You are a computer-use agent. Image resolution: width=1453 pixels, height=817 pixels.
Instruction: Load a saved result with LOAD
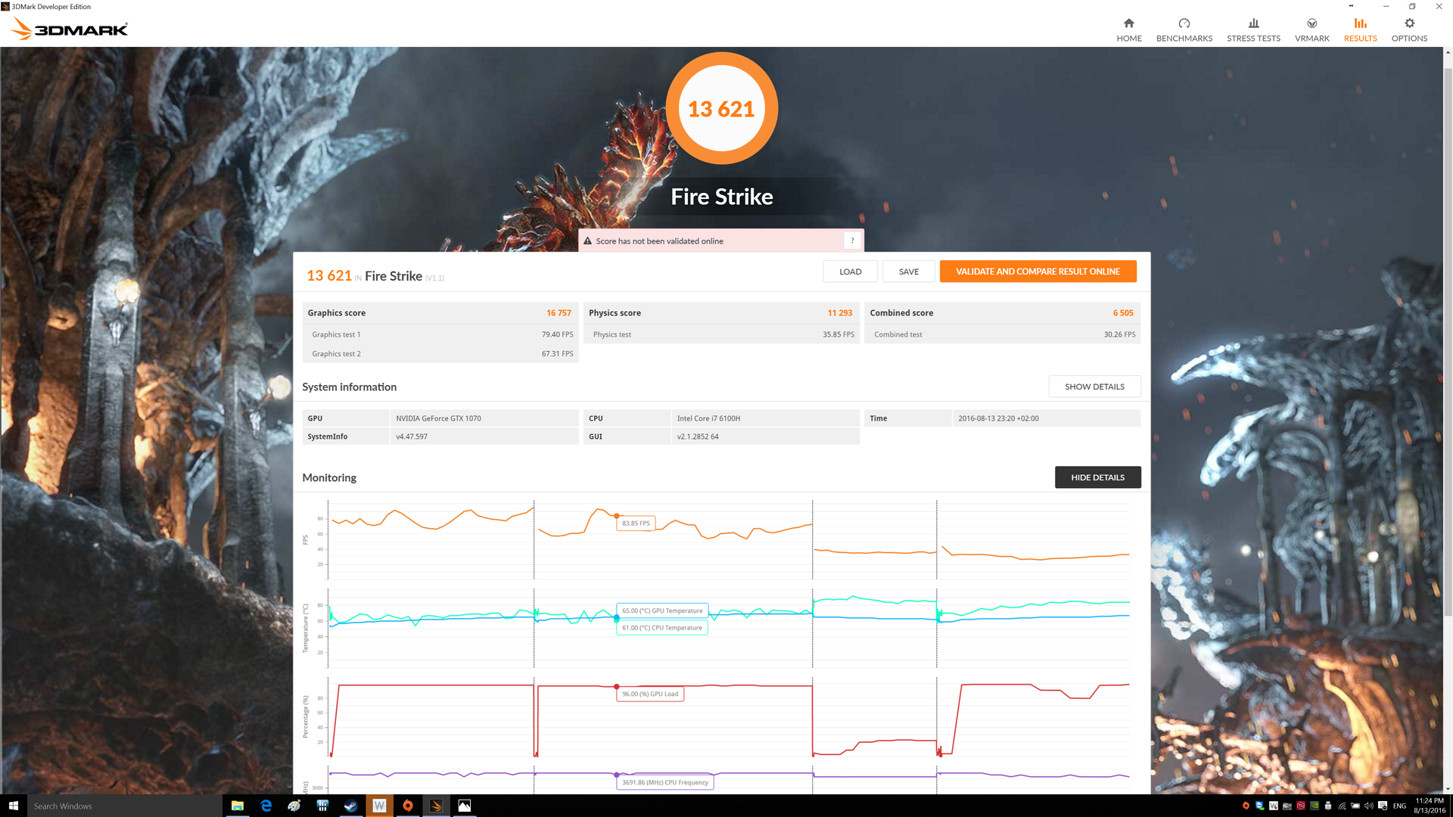(x=850, y=272)
